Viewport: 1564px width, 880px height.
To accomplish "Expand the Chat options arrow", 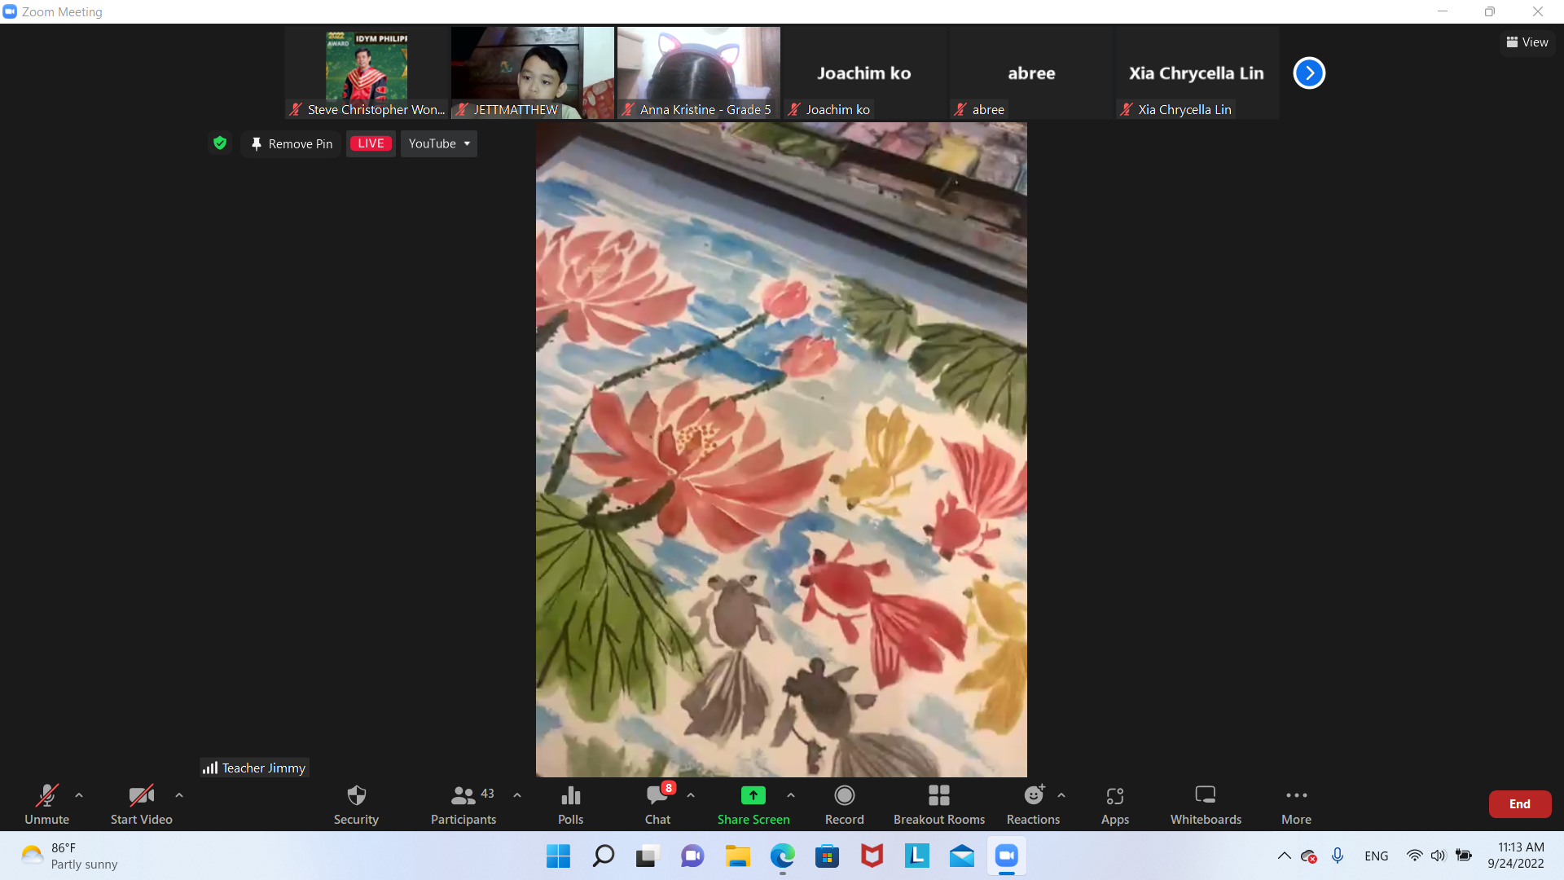I will [691, 795].
